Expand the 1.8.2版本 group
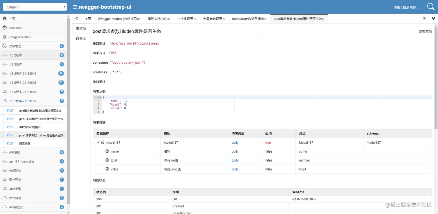The image size is (438, 214). (33, 55)
